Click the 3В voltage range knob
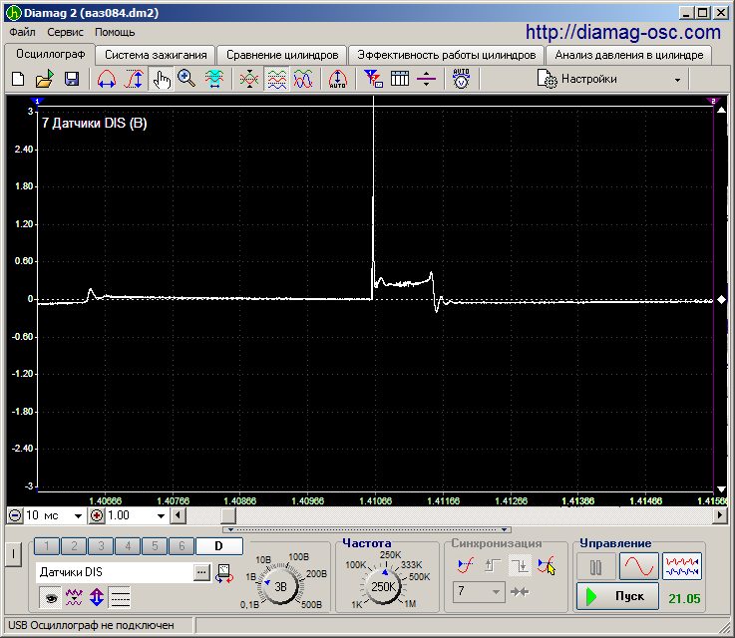 click(x=280, y=587)
